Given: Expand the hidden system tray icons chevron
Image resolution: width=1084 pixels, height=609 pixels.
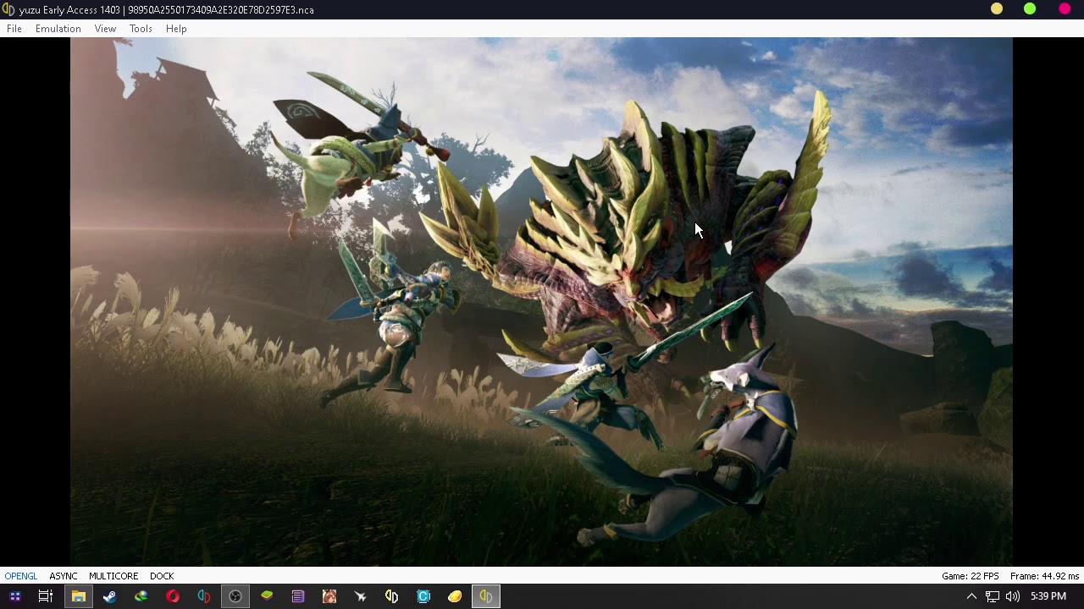Looking at the screenshot, I should pyautogui.click(x=971, y=596).
